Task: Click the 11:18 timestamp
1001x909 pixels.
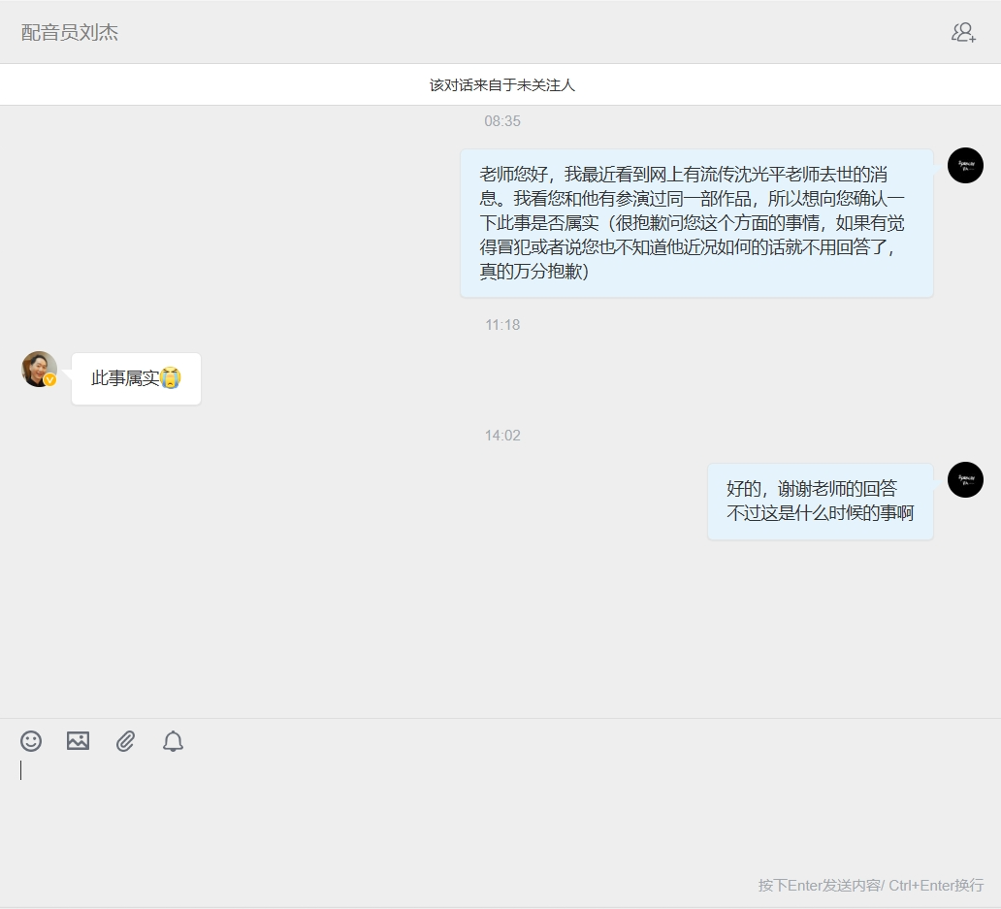Action: 502,325
